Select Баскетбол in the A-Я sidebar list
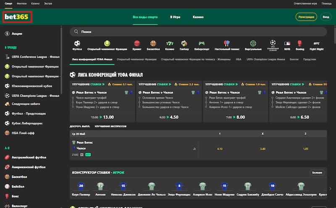This screenshot has width=336, height=208. [16, 176]
